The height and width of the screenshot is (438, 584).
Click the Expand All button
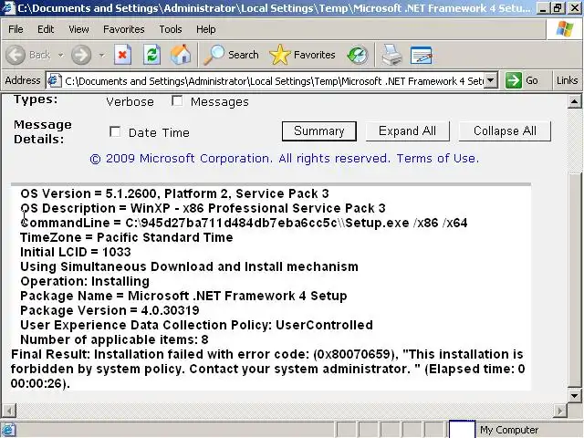[407, 131]
